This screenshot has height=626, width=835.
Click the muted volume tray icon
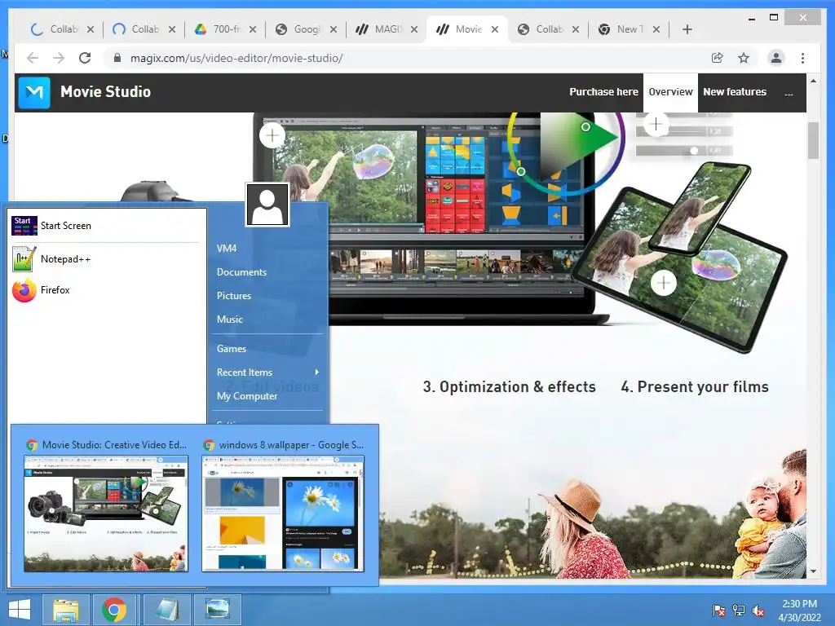[758, 611]
